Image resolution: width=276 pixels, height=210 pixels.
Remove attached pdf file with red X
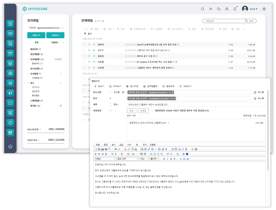(168, 123)
